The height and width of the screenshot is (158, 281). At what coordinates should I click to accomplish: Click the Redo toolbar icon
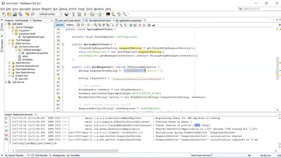point(33,14)
